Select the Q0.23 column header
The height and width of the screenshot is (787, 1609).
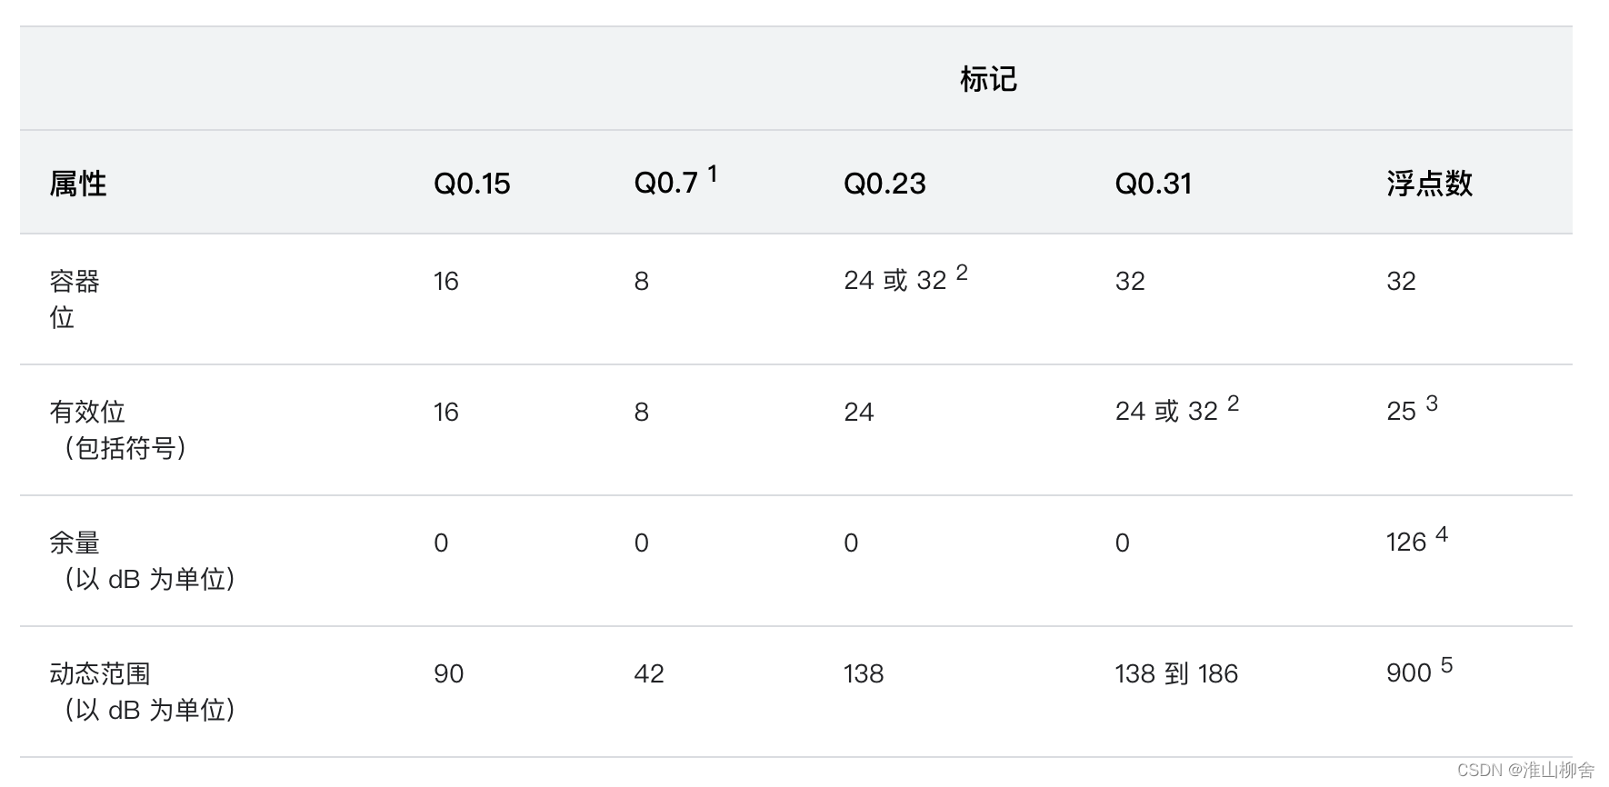884,184
